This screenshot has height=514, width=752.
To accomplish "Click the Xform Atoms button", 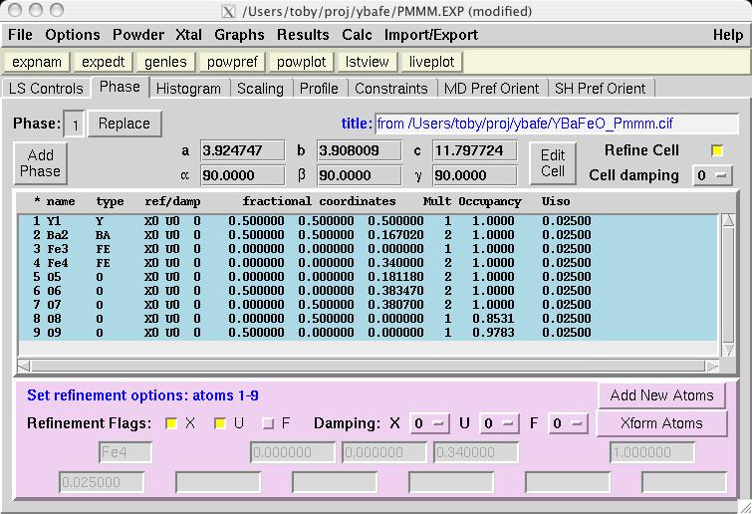I will click(661, 423).
